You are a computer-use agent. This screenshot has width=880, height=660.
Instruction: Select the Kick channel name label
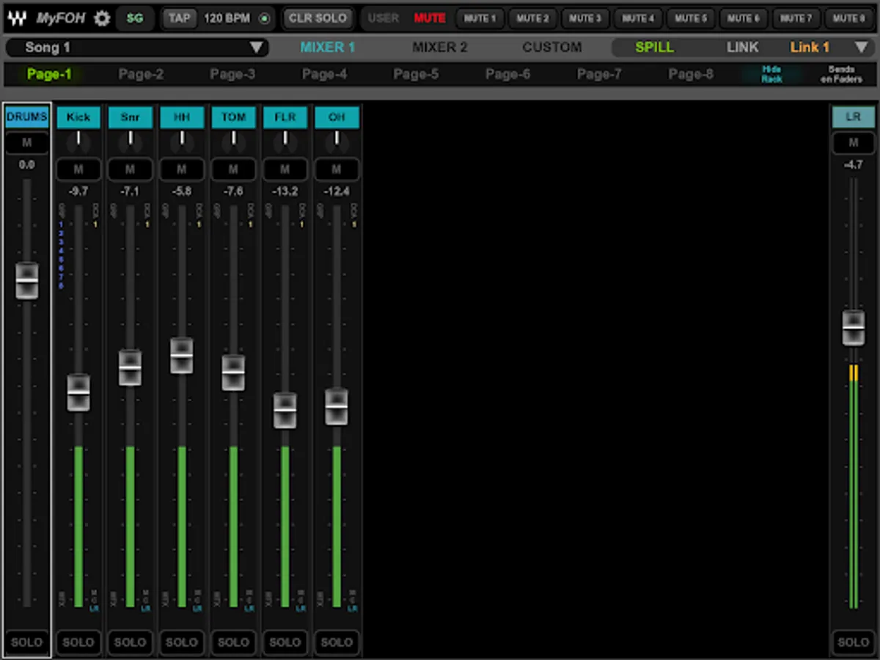tap(78, 117)
